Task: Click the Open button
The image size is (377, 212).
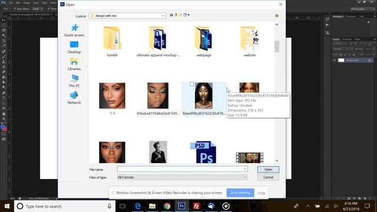Action: click(268, 170)
